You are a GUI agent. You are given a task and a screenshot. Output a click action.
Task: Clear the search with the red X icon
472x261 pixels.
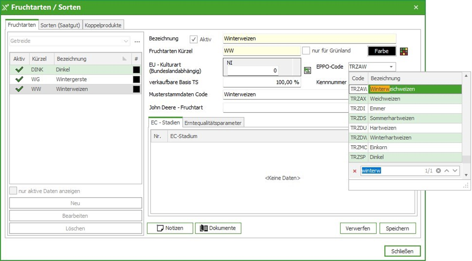355,171
